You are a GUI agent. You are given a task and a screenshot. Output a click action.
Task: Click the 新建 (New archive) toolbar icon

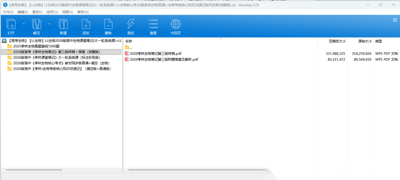(63, 24)
